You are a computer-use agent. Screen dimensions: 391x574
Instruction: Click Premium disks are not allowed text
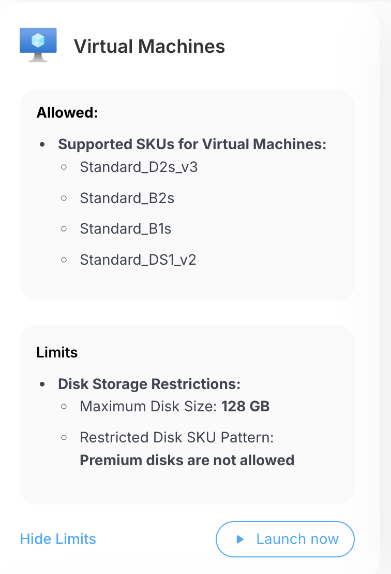[187, 460]
